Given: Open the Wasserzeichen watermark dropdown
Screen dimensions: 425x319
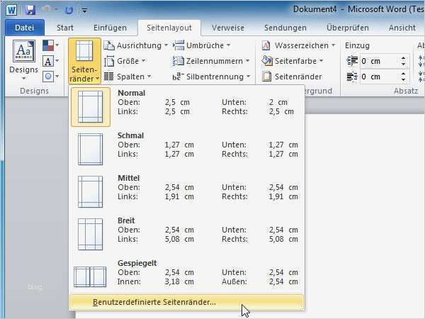Looking at the screenshot, I should [x=298, y=45].
